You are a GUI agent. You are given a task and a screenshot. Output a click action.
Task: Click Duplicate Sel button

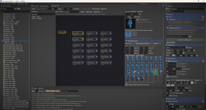96,9
